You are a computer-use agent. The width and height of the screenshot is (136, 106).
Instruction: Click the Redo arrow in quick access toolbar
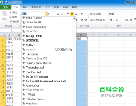point(16,2)
